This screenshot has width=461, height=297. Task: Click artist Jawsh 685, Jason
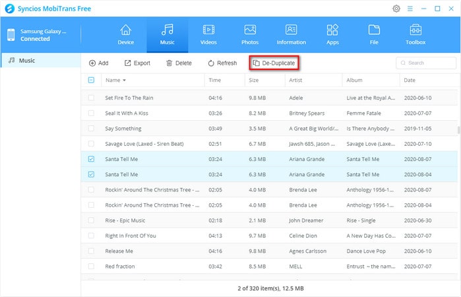point(312,144)
